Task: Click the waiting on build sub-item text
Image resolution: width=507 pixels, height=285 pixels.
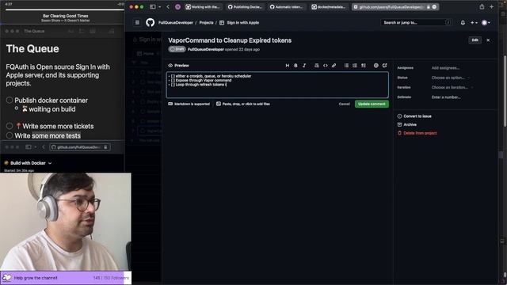Action: click(52, 109)
